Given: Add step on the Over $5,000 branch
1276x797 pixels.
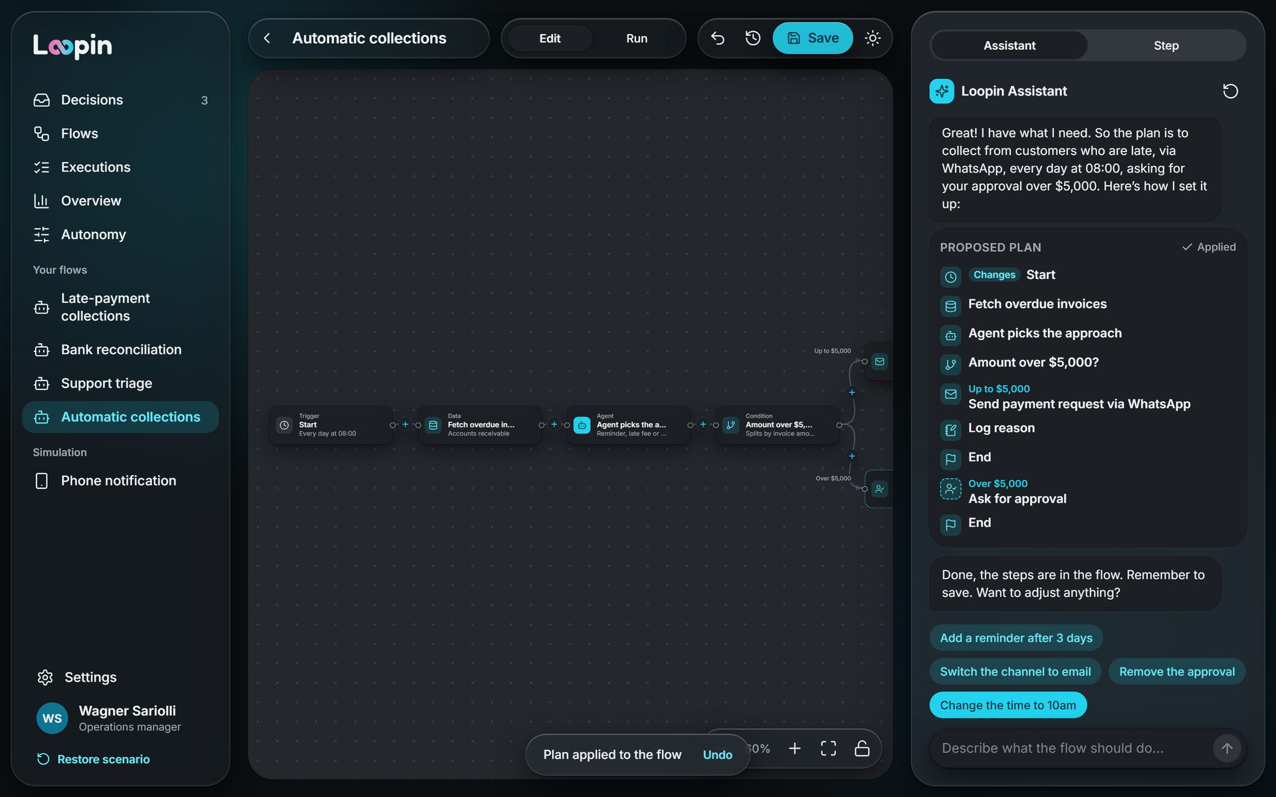Looking at the screenshot, I should point(852,456).
